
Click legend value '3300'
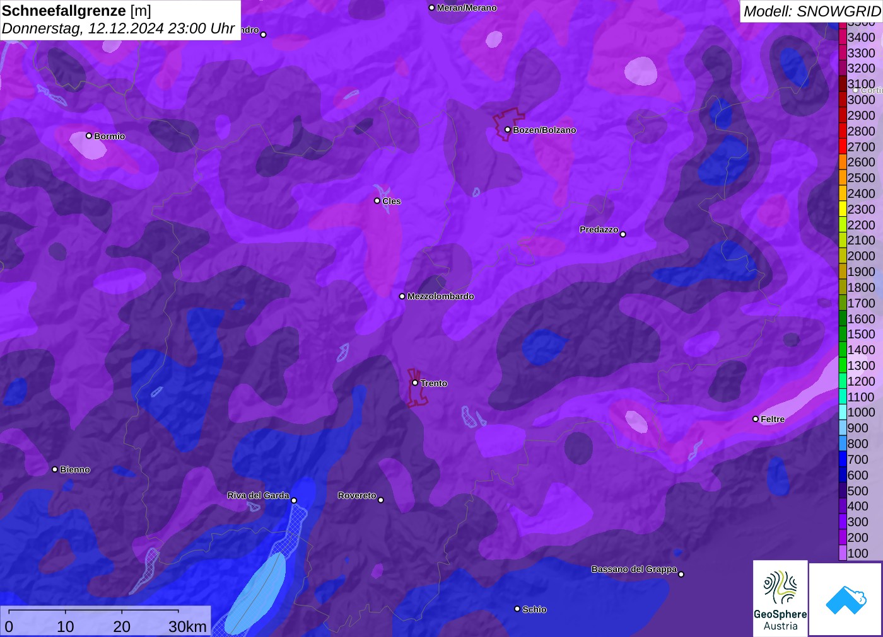pos(861,53)
